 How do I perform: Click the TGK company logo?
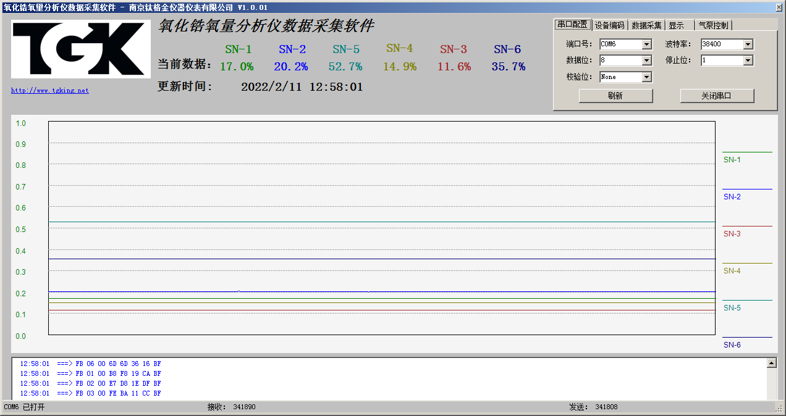pos(80,49)
